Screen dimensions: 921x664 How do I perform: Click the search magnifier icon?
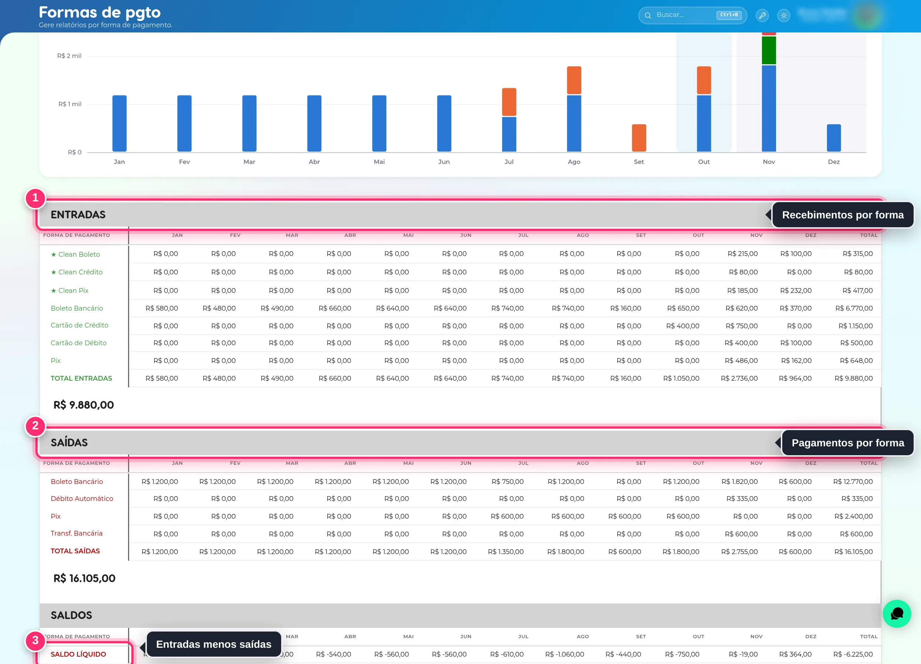648,15
